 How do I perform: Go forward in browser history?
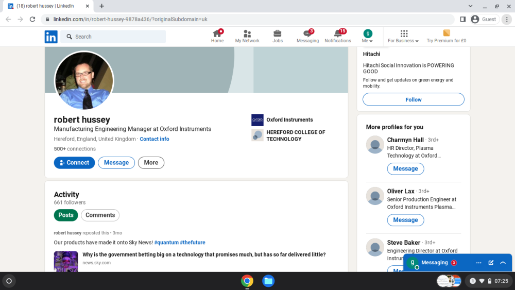(21, 20)
